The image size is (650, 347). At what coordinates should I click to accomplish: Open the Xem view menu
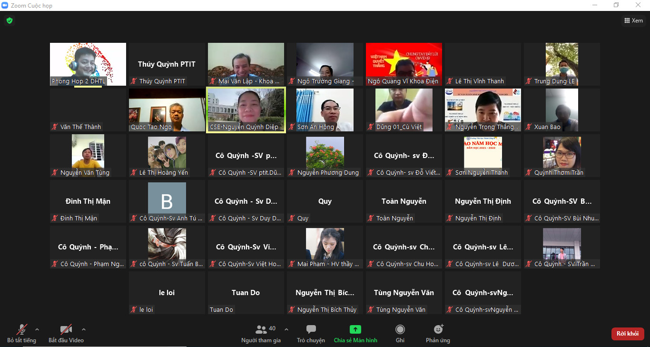[634, 20]
